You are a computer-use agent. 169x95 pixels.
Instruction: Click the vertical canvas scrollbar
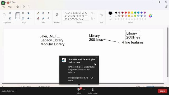click(168, 52)
